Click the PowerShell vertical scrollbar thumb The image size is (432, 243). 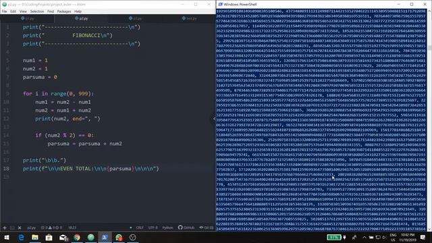pos(429,48)
